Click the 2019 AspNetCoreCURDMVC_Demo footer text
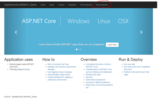Image resolution: width=158 pixels, height=101 pixels. [x=21, y=97]
